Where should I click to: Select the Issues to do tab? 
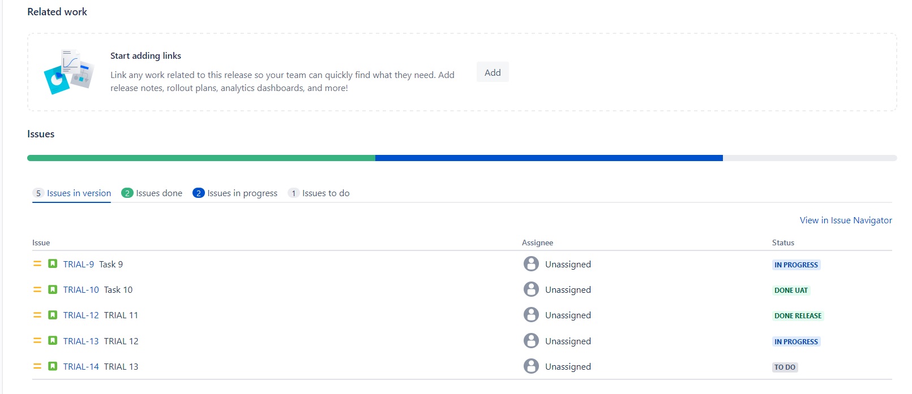pyautogui.click(x=319, y=193)
